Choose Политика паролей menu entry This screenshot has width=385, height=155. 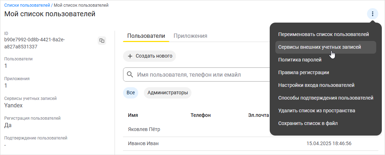[x=325, y=60]
